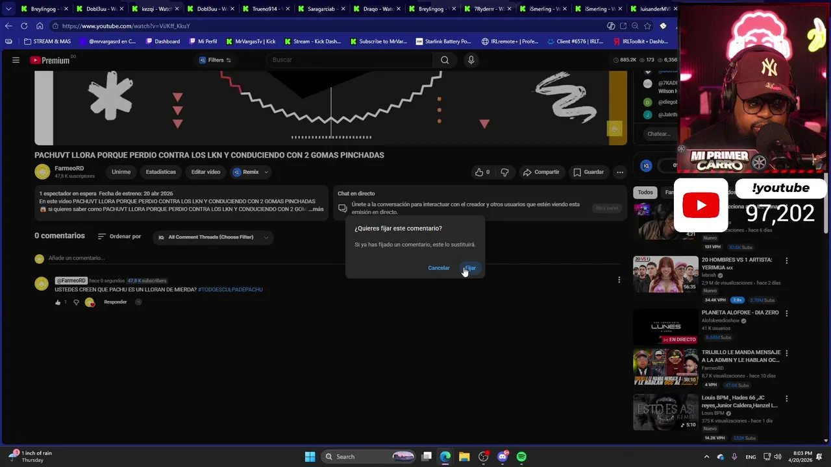Viewport: 831px width, 467px height.
Task: Open MrVargasTv Kick bookmark
Action: (251, 42)
